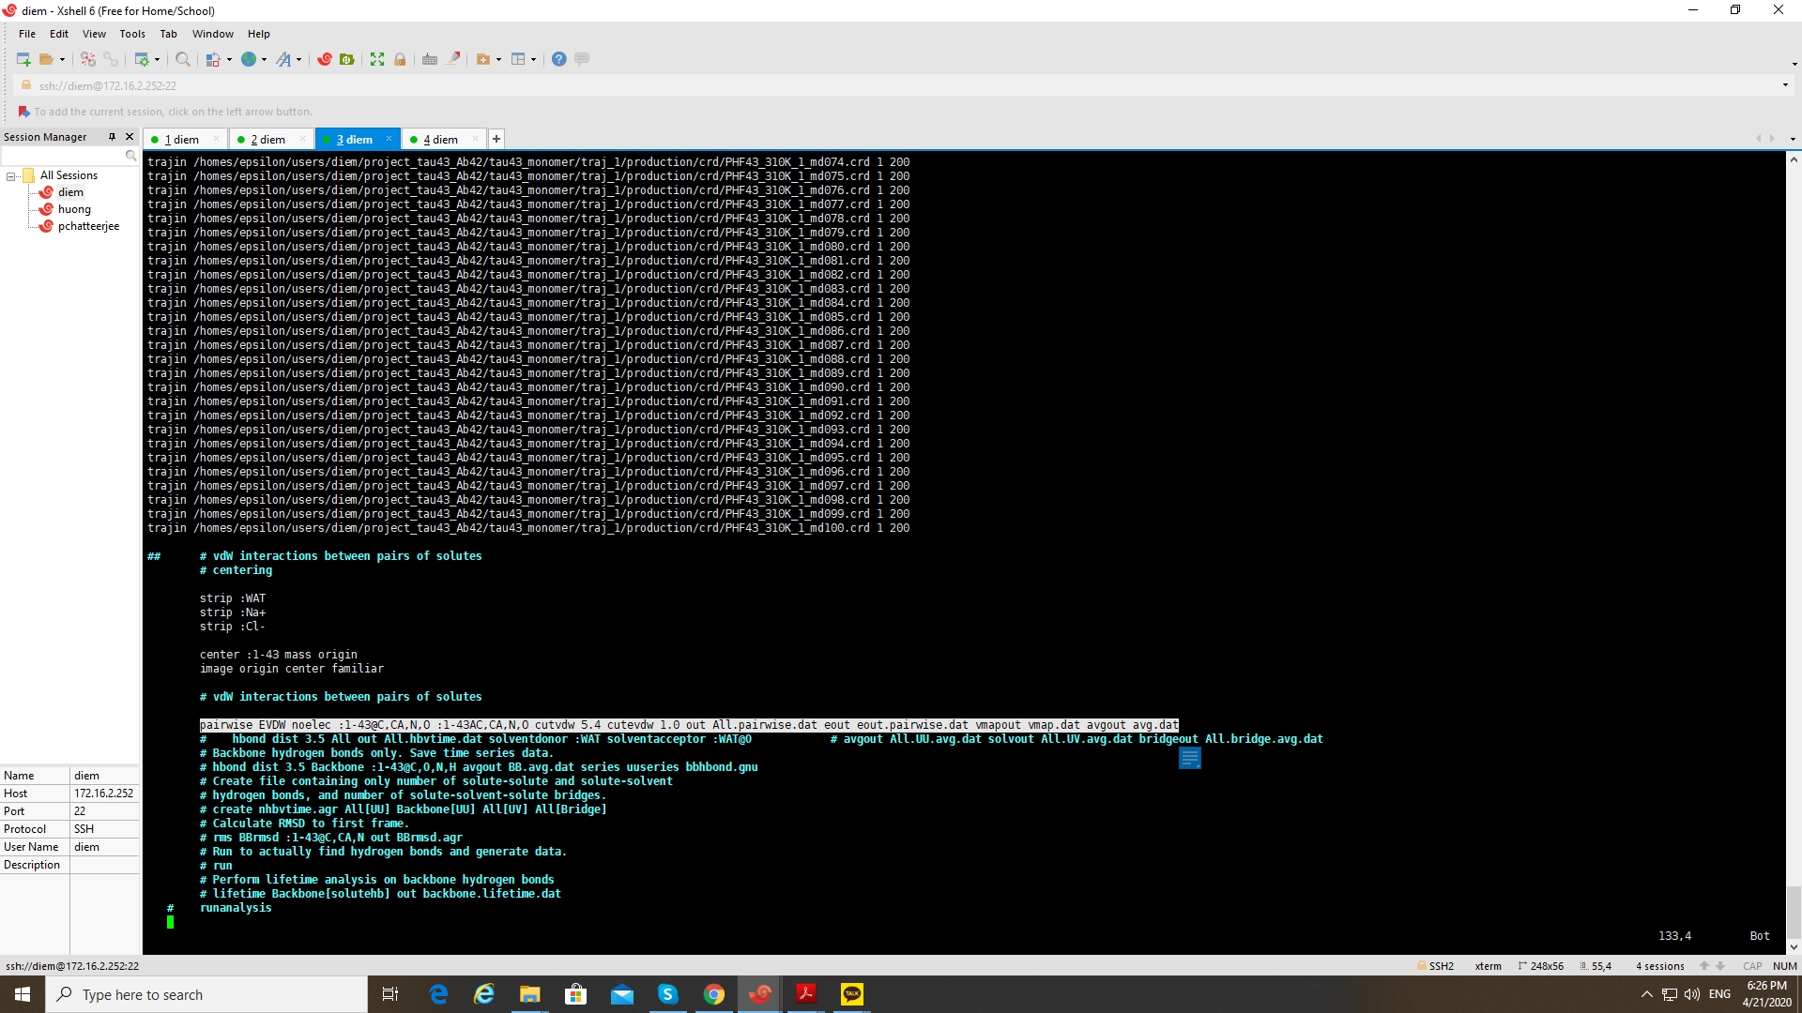The height and width of the screenshot is (1013, 1802).
Task: Collapse the All Sessions tree node
Action: tap(11, 176)
